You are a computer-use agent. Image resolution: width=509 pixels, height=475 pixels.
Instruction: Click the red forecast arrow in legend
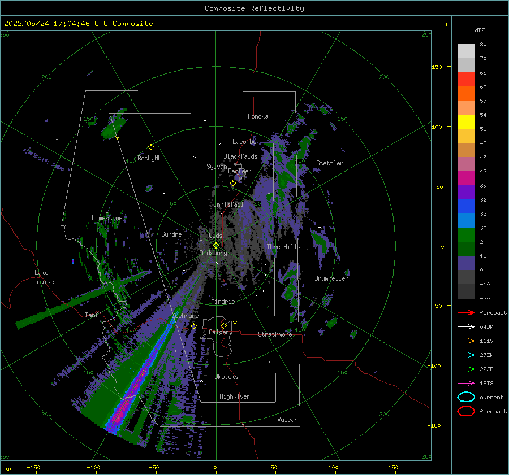point(466,312)
